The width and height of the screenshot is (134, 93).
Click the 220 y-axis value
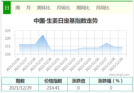pyautogui.click(x=8, y=38)
